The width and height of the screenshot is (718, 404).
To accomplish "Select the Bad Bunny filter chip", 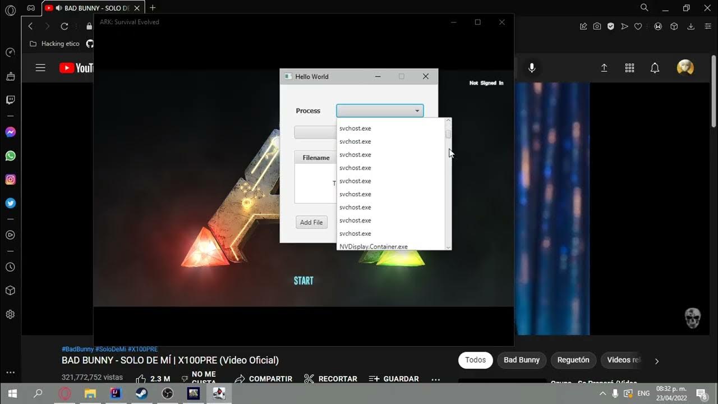I will click(x=521, y=360).
